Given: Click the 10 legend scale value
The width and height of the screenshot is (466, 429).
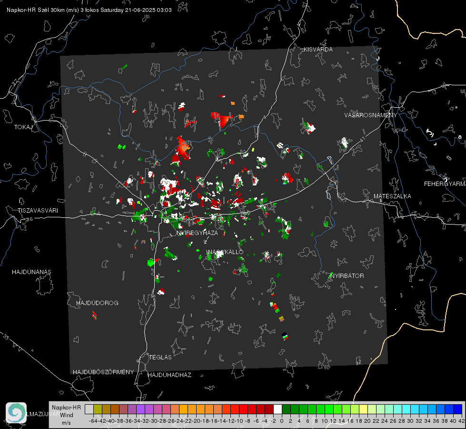Looking at the screenshot, I should (325, 421).
